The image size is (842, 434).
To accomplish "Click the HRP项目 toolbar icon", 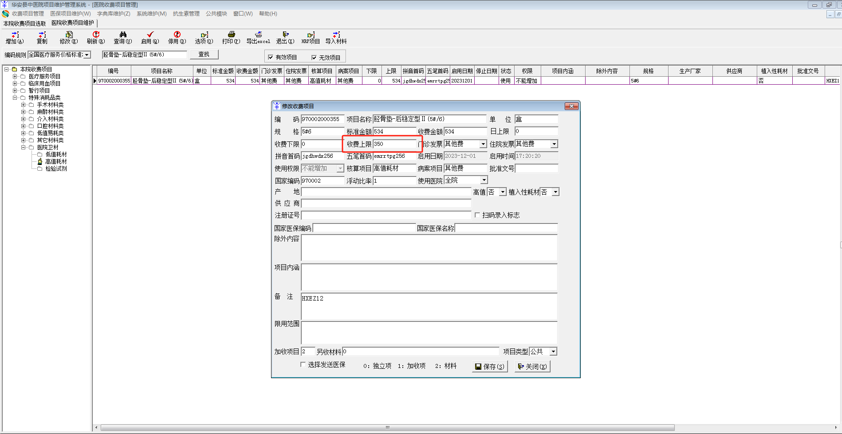I will [x=311, y=35].
